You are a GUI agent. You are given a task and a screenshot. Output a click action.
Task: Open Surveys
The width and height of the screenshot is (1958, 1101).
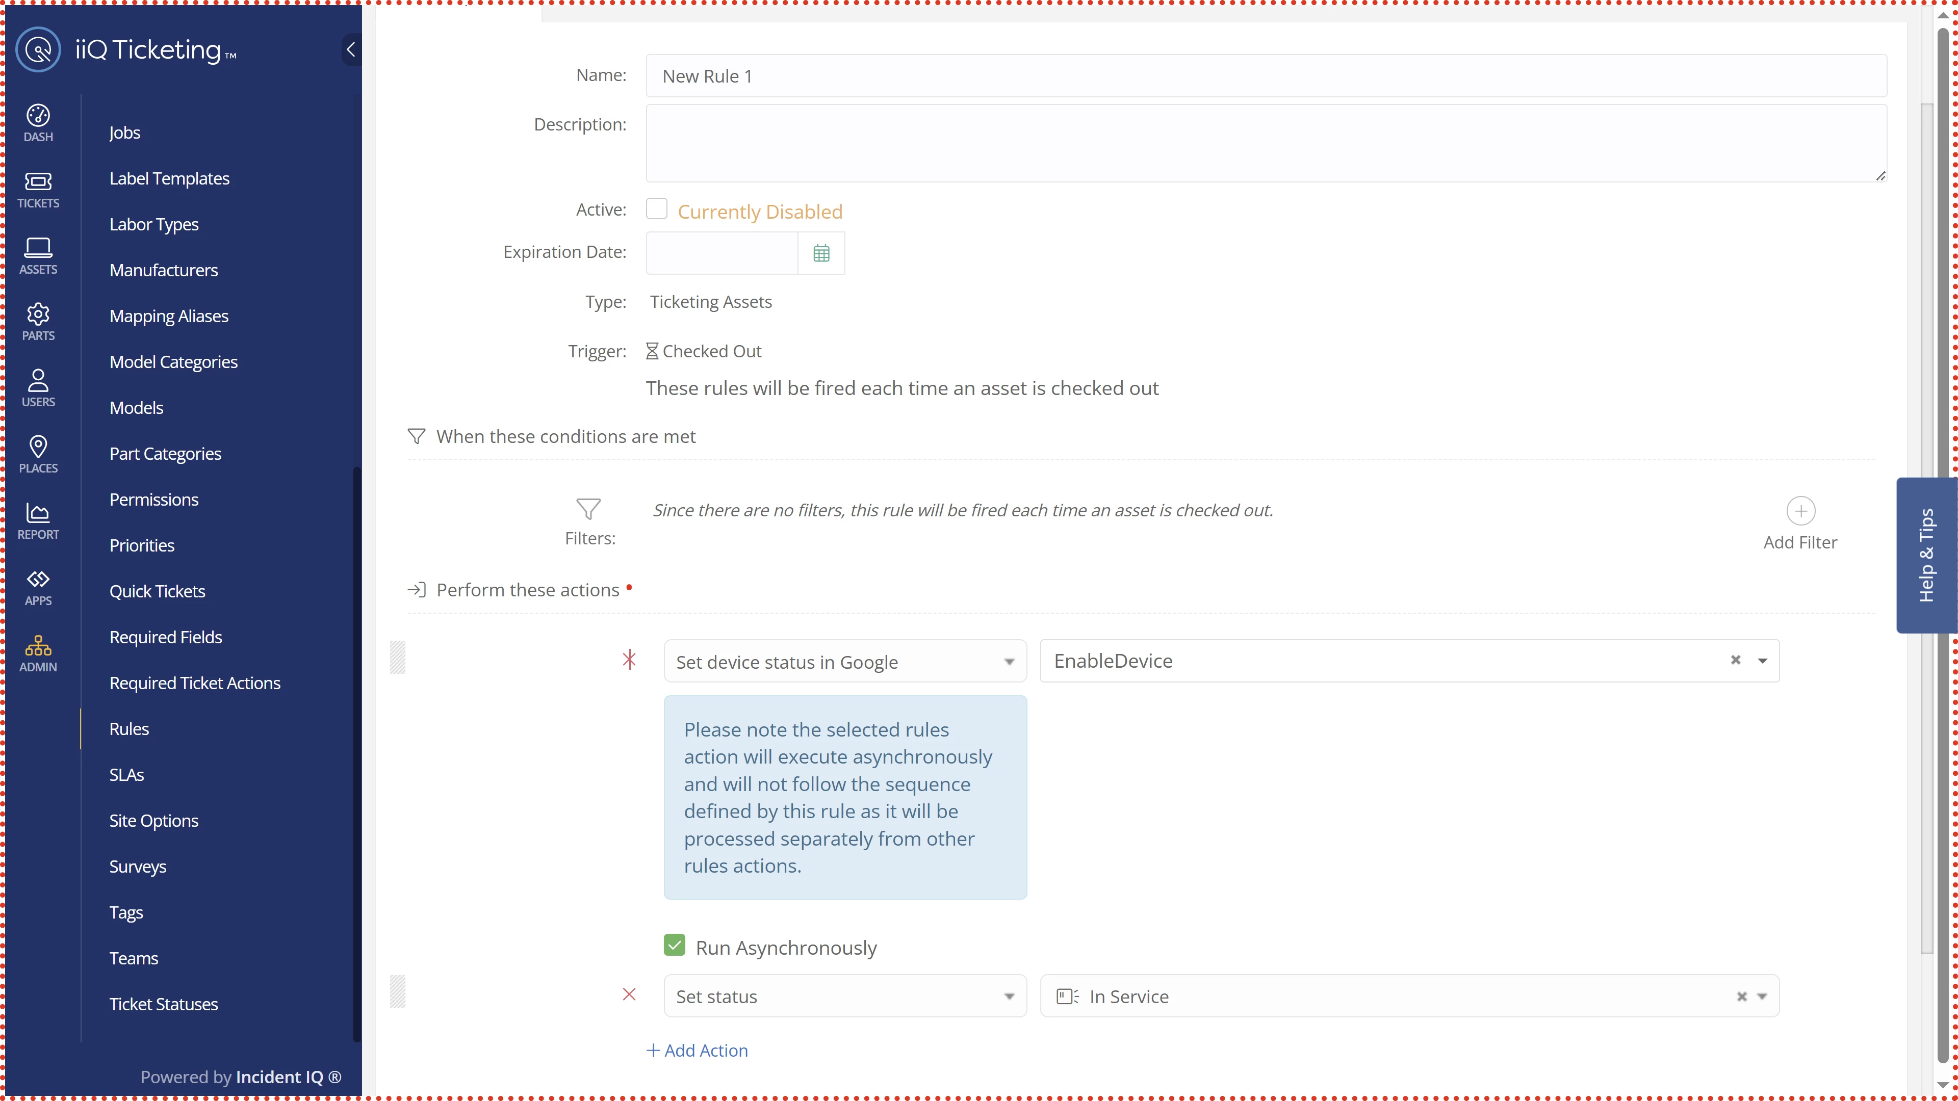(x=138, y=866)
